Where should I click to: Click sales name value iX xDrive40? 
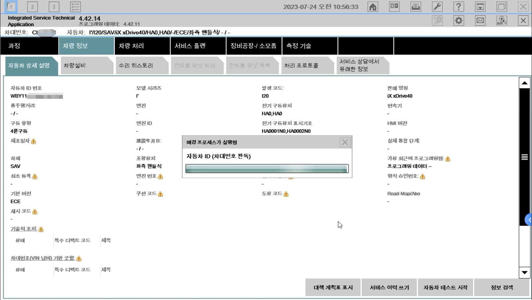400,96
